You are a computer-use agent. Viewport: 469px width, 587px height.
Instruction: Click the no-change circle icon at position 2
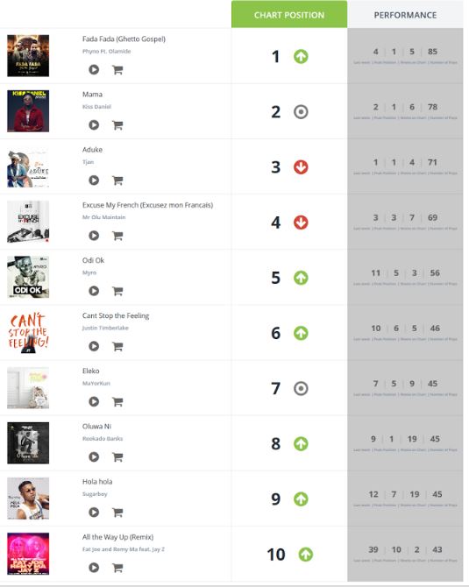click(301, 112)
